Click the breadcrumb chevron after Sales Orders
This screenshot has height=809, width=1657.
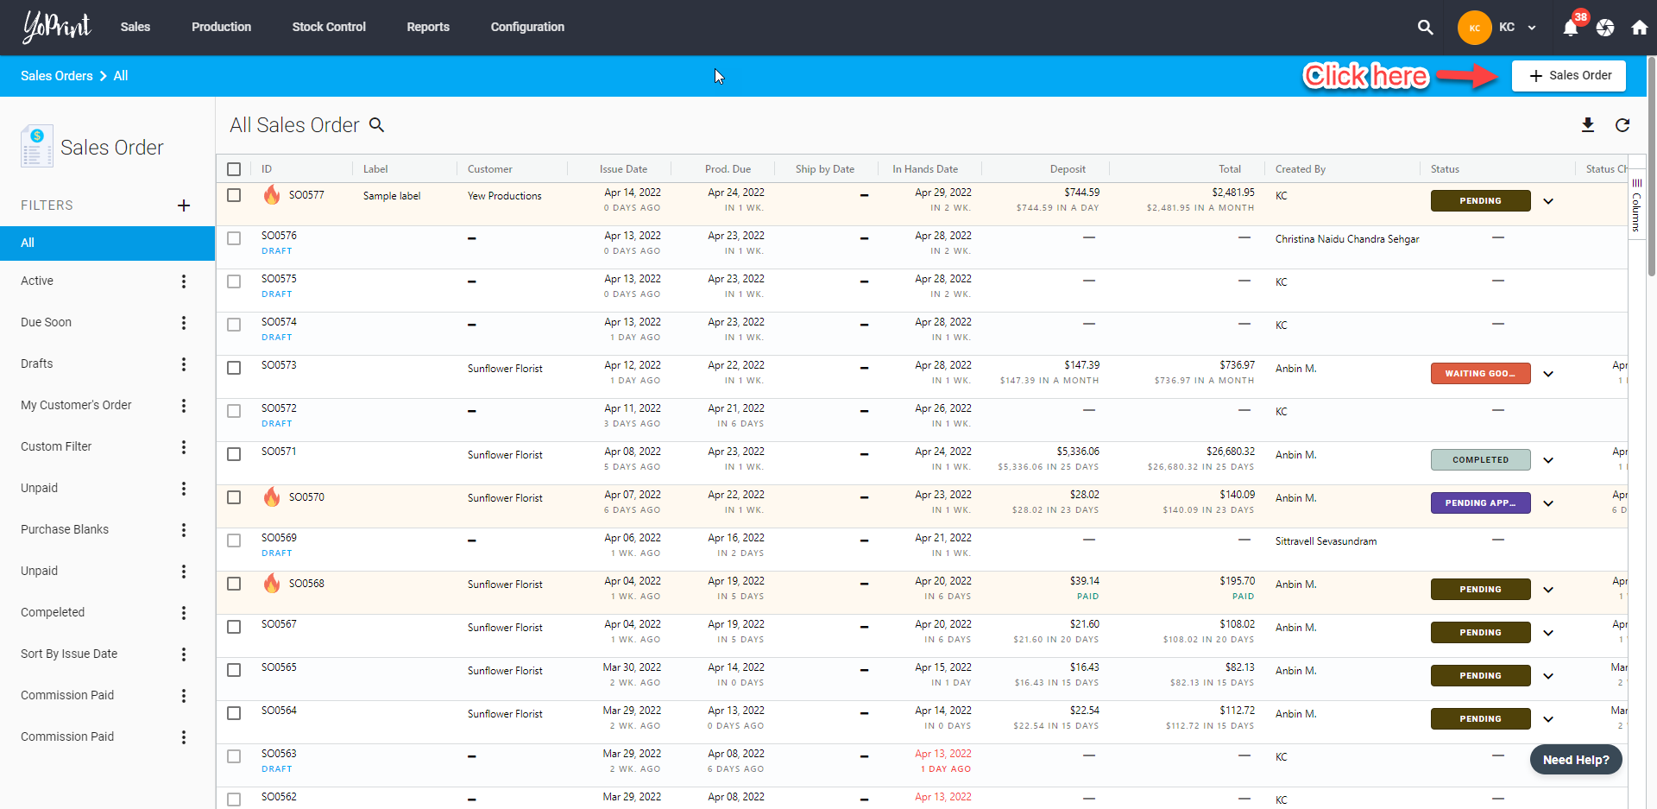[x=104, y=76]
